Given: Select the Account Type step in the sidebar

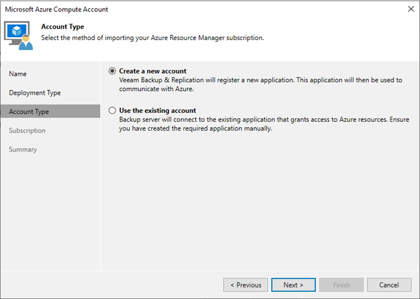Looking at the screenshot, I should pos(51,112).
